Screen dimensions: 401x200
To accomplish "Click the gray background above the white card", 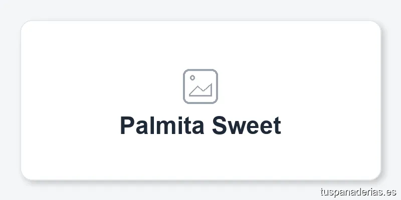I will [x=200, y=10].
